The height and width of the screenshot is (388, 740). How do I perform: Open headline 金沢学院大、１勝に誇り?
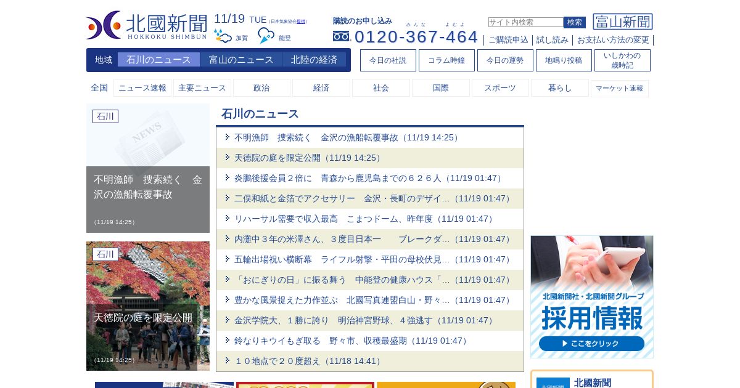tap(364, 320)
